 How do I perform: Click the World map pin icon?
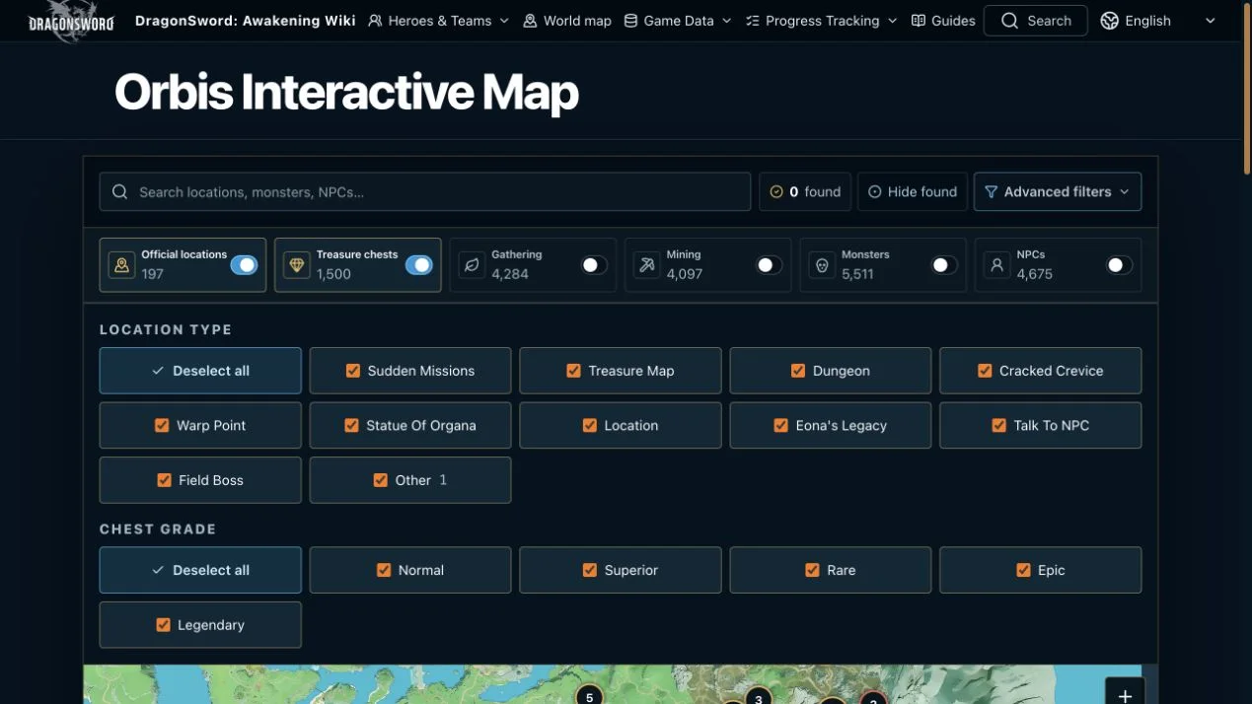(x=530, y=21)
